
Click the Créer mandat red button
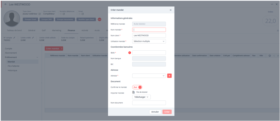tap(54, 49)
